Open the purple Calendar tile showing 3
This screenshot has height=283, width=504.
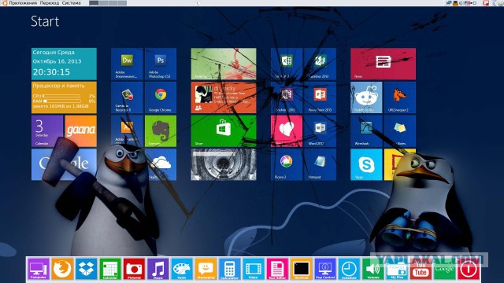pos(47,131)
